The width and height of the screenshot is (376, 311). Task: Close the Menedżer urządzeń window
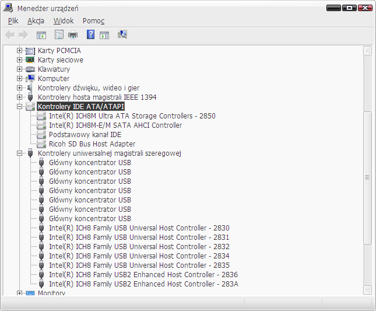tap(365, 8)
